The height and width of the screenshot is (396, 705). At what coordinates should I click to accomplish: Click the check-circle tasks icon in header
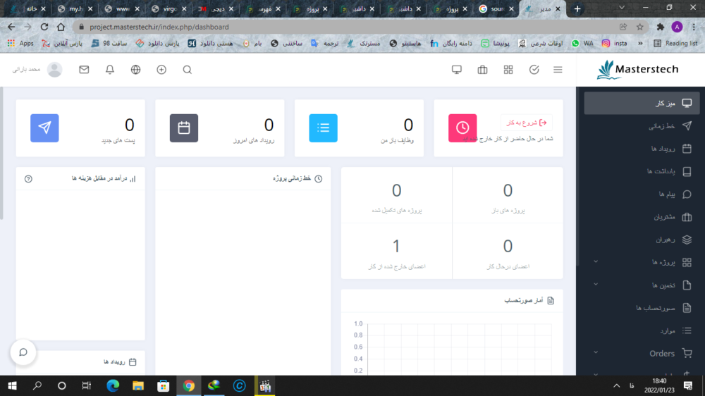534,70
